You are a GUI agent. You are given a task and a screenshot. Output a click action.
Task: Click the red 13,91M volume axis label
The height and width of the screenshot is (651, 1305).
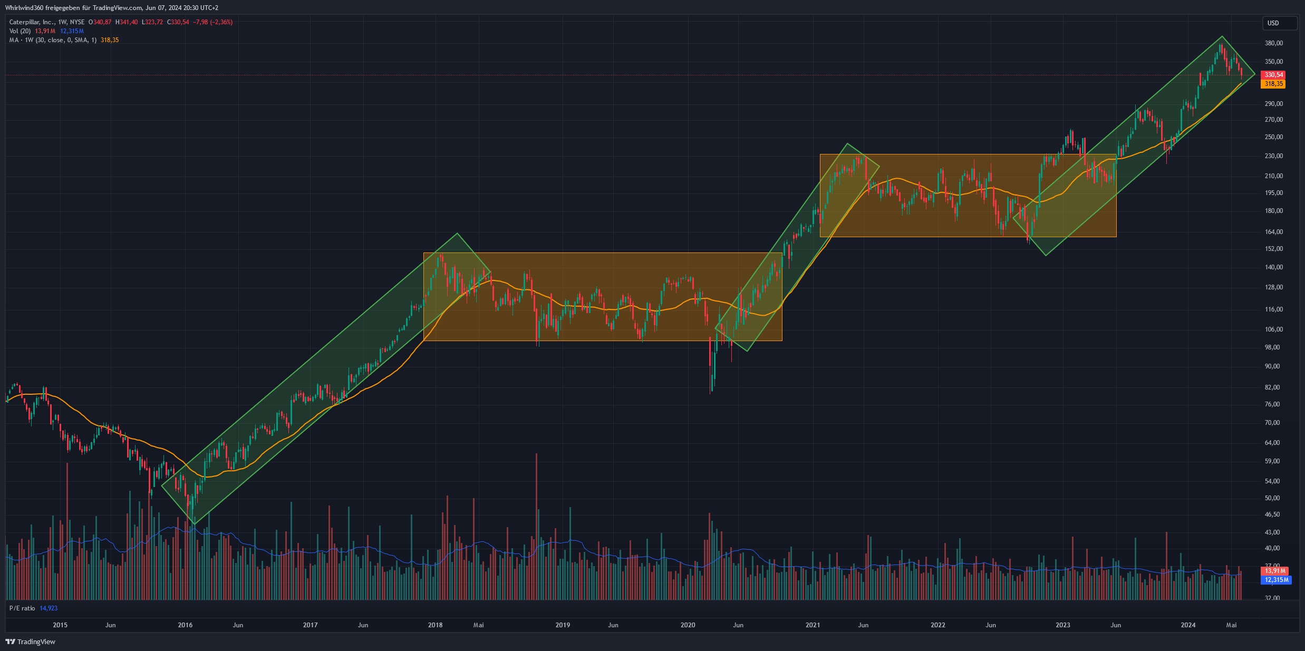click(x=1275, y=571)
